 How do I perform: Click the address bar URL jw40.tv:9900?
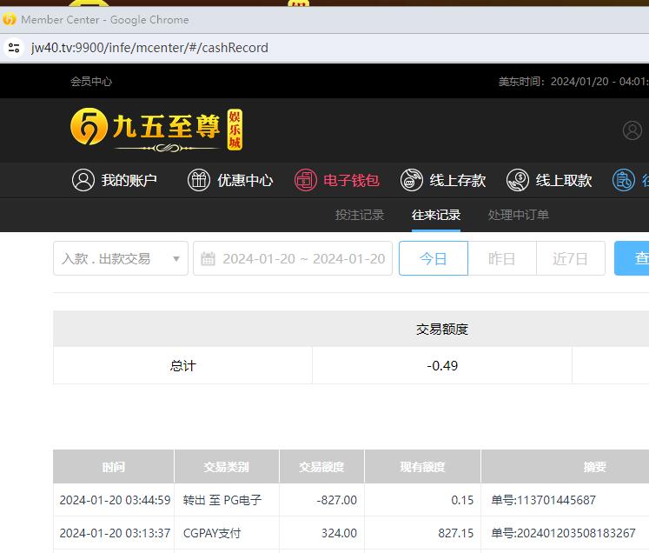pyautogui.click(x=149, y=48)
